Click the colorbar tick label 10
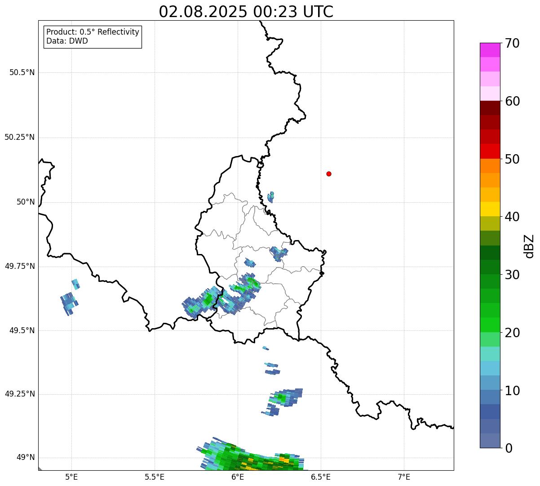The width and height of the screenshot is (540, 486). click(x=513, y=390)
